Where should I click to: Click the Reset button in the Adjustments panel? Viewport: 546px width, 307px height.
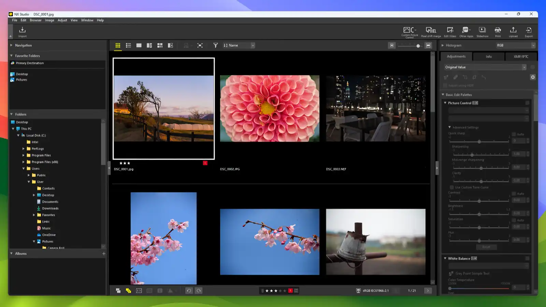point(486,247)
